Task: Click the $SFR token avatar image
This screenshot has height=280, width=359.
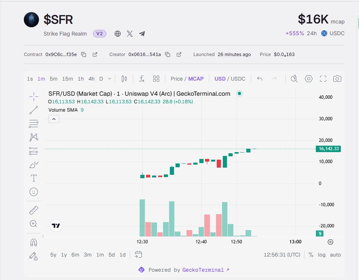Action: 31,20
